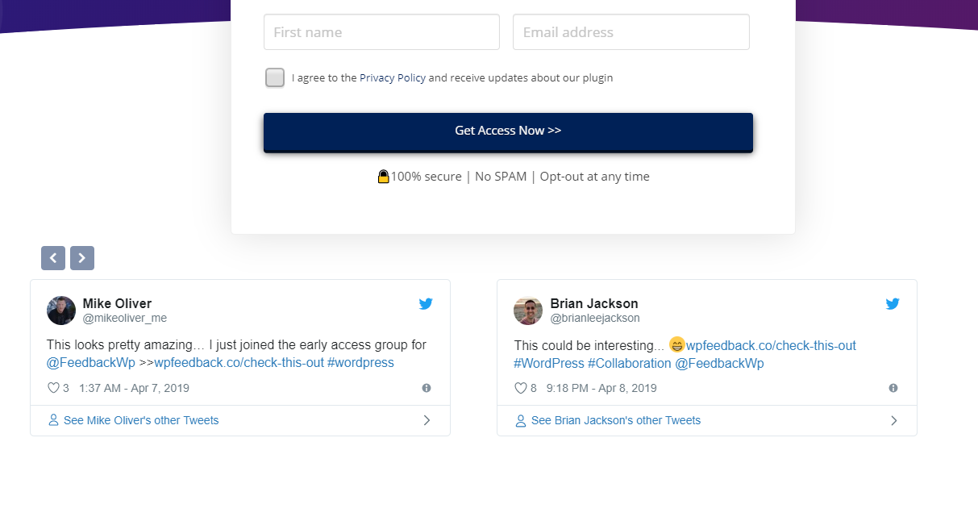Open info icon on Brian Jackson's tweet

(893, 388)
